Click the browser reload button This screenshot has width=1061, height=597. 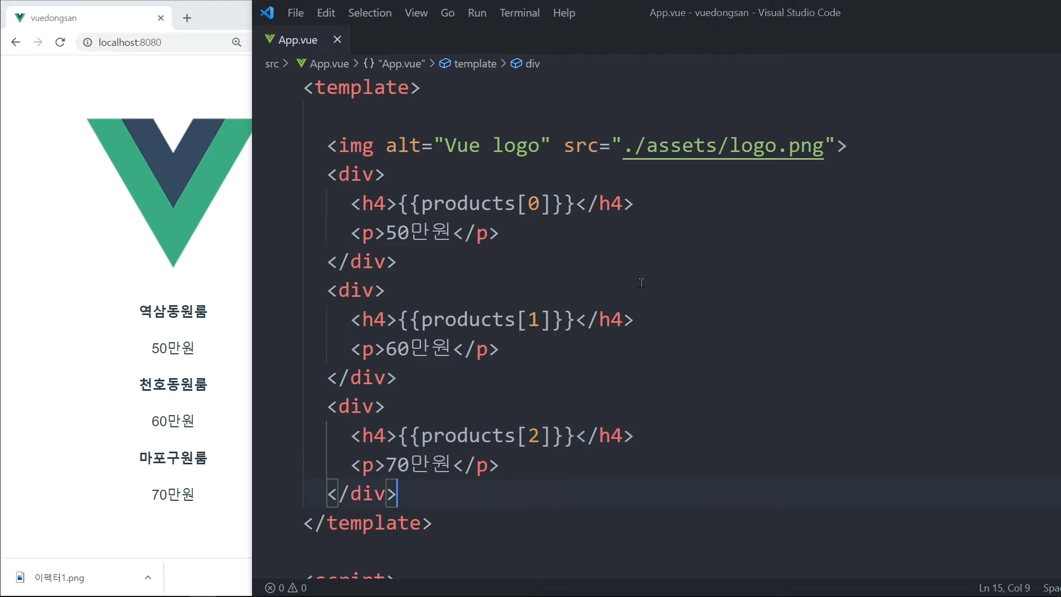60,42
